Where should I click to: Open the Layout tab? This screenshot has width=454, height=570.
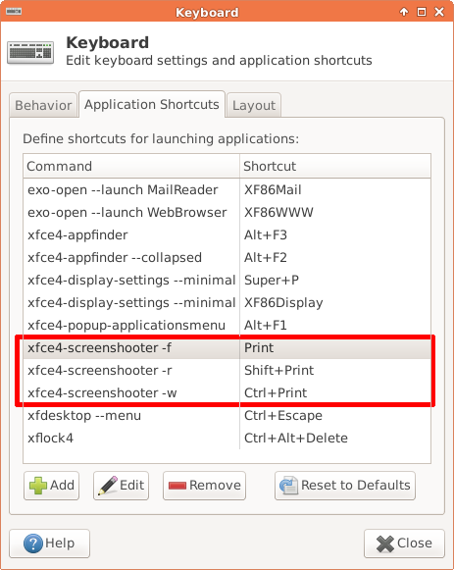254,105
